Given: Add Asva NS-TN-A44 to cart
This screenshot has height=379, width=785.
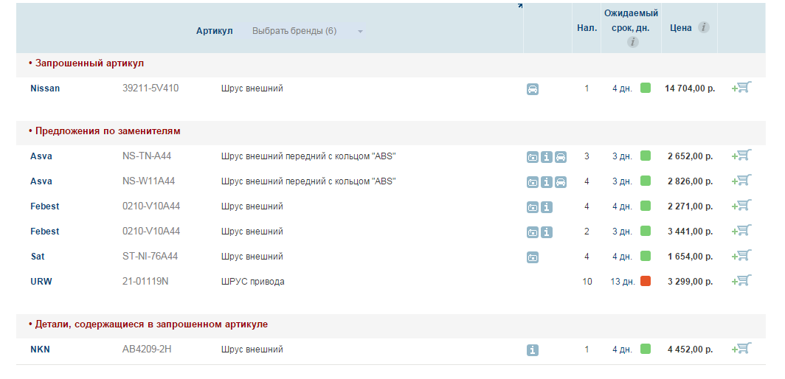Looking at the screenshot, I should (741, 155).
